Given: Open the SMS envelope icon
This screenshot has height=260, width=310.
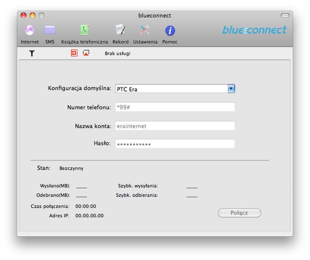Looking at the screenshot, I should 50,30.
